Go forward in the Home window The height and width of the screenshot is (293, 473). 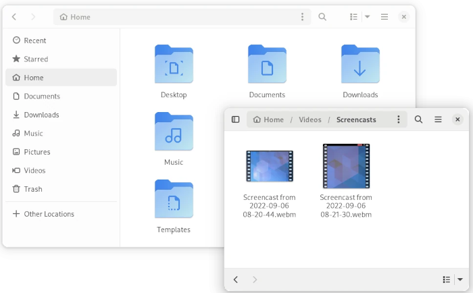33,17
